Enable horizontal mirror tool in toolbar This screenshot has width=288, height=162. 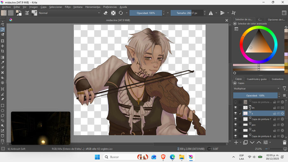(211, 13)
